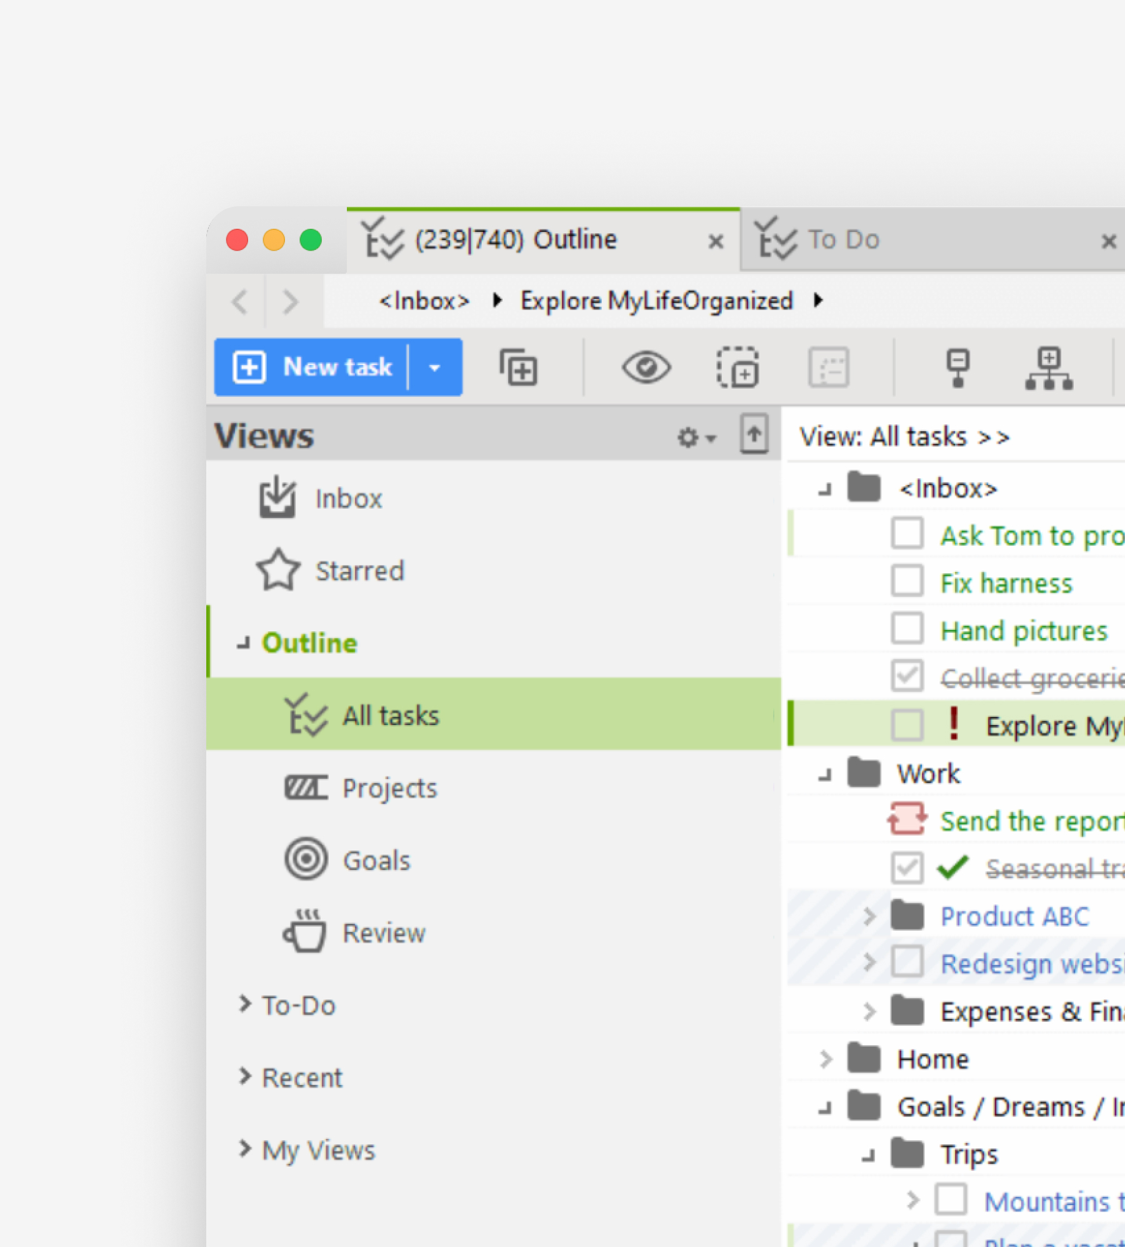Expand the To-Do views group
The image size is (1125, 1247).
[x=244, y=1004]
